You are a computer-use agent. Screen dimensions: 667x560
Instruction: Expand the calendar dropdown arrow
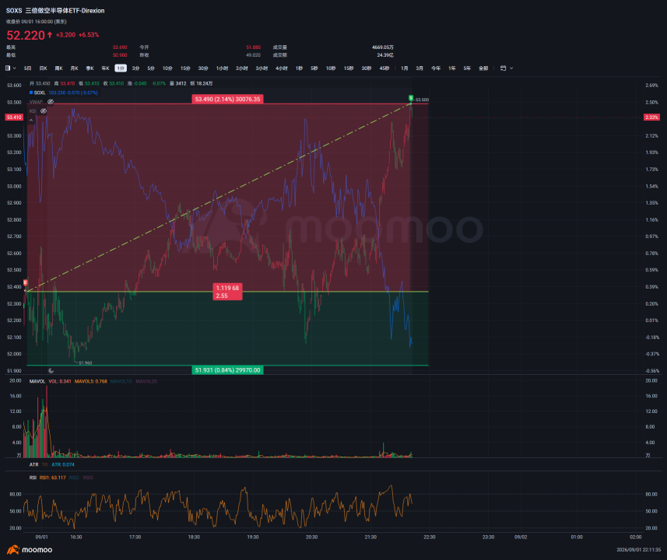coord(511,68)
